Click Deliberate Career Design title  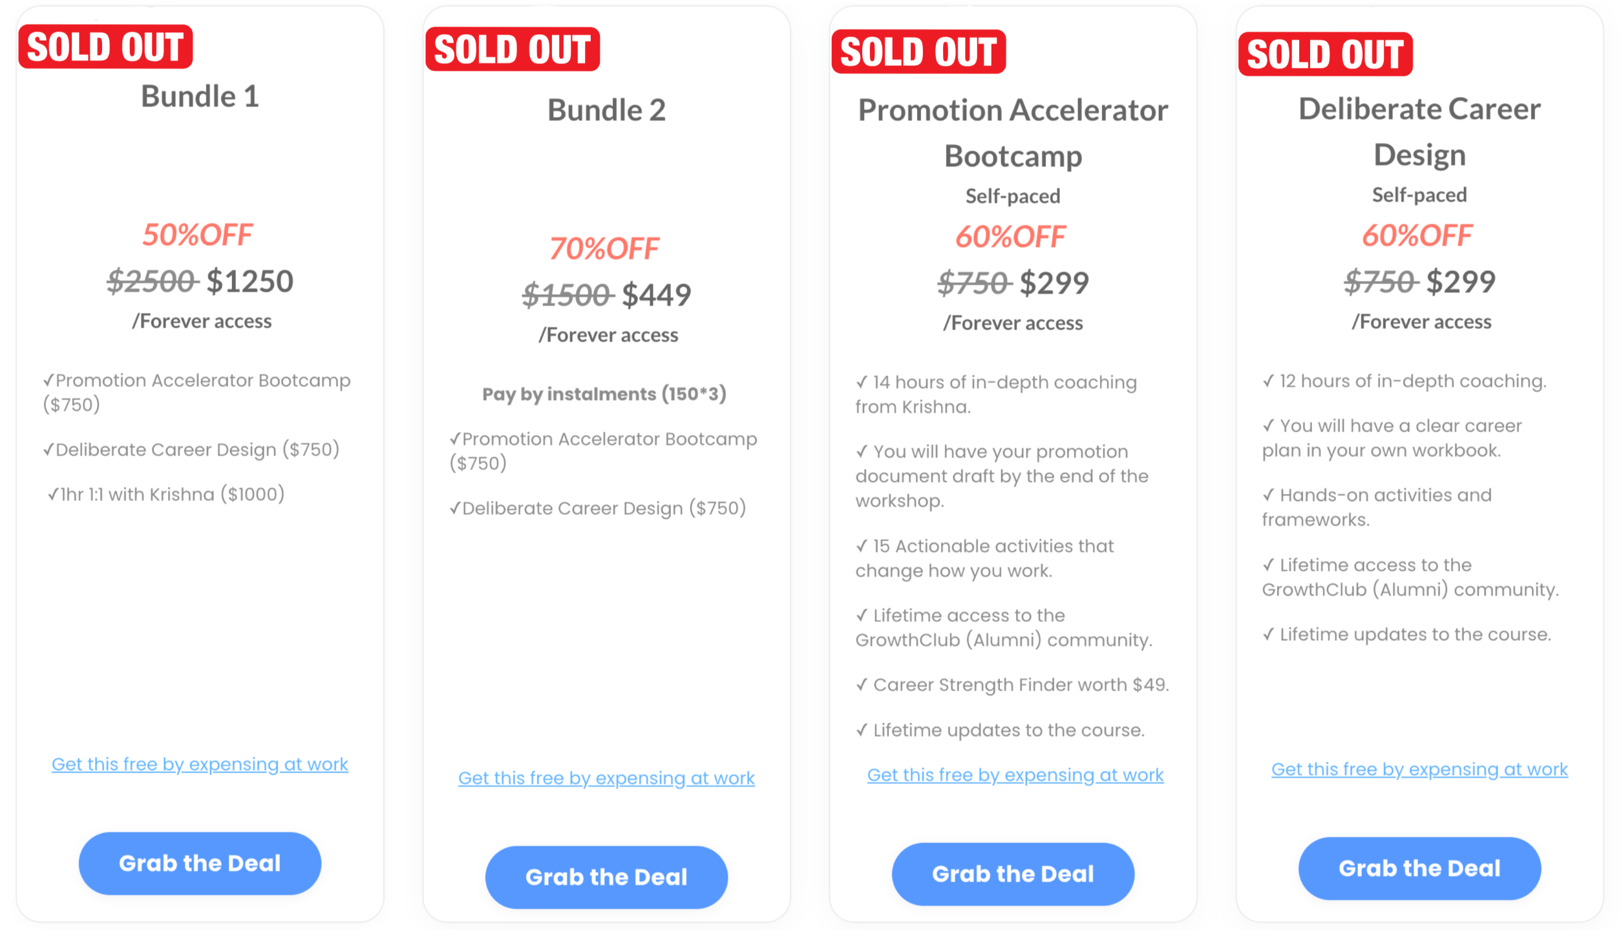point(1419,132)
